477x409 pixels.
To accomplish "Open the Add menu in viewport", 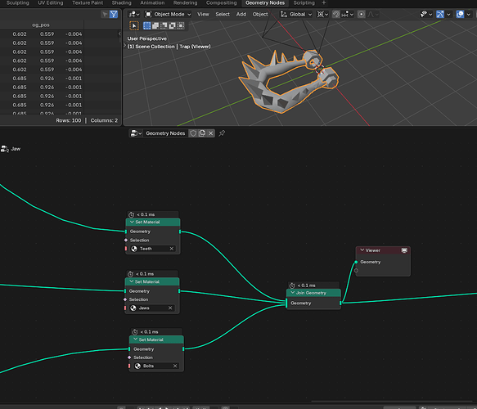I will [241, 14].
